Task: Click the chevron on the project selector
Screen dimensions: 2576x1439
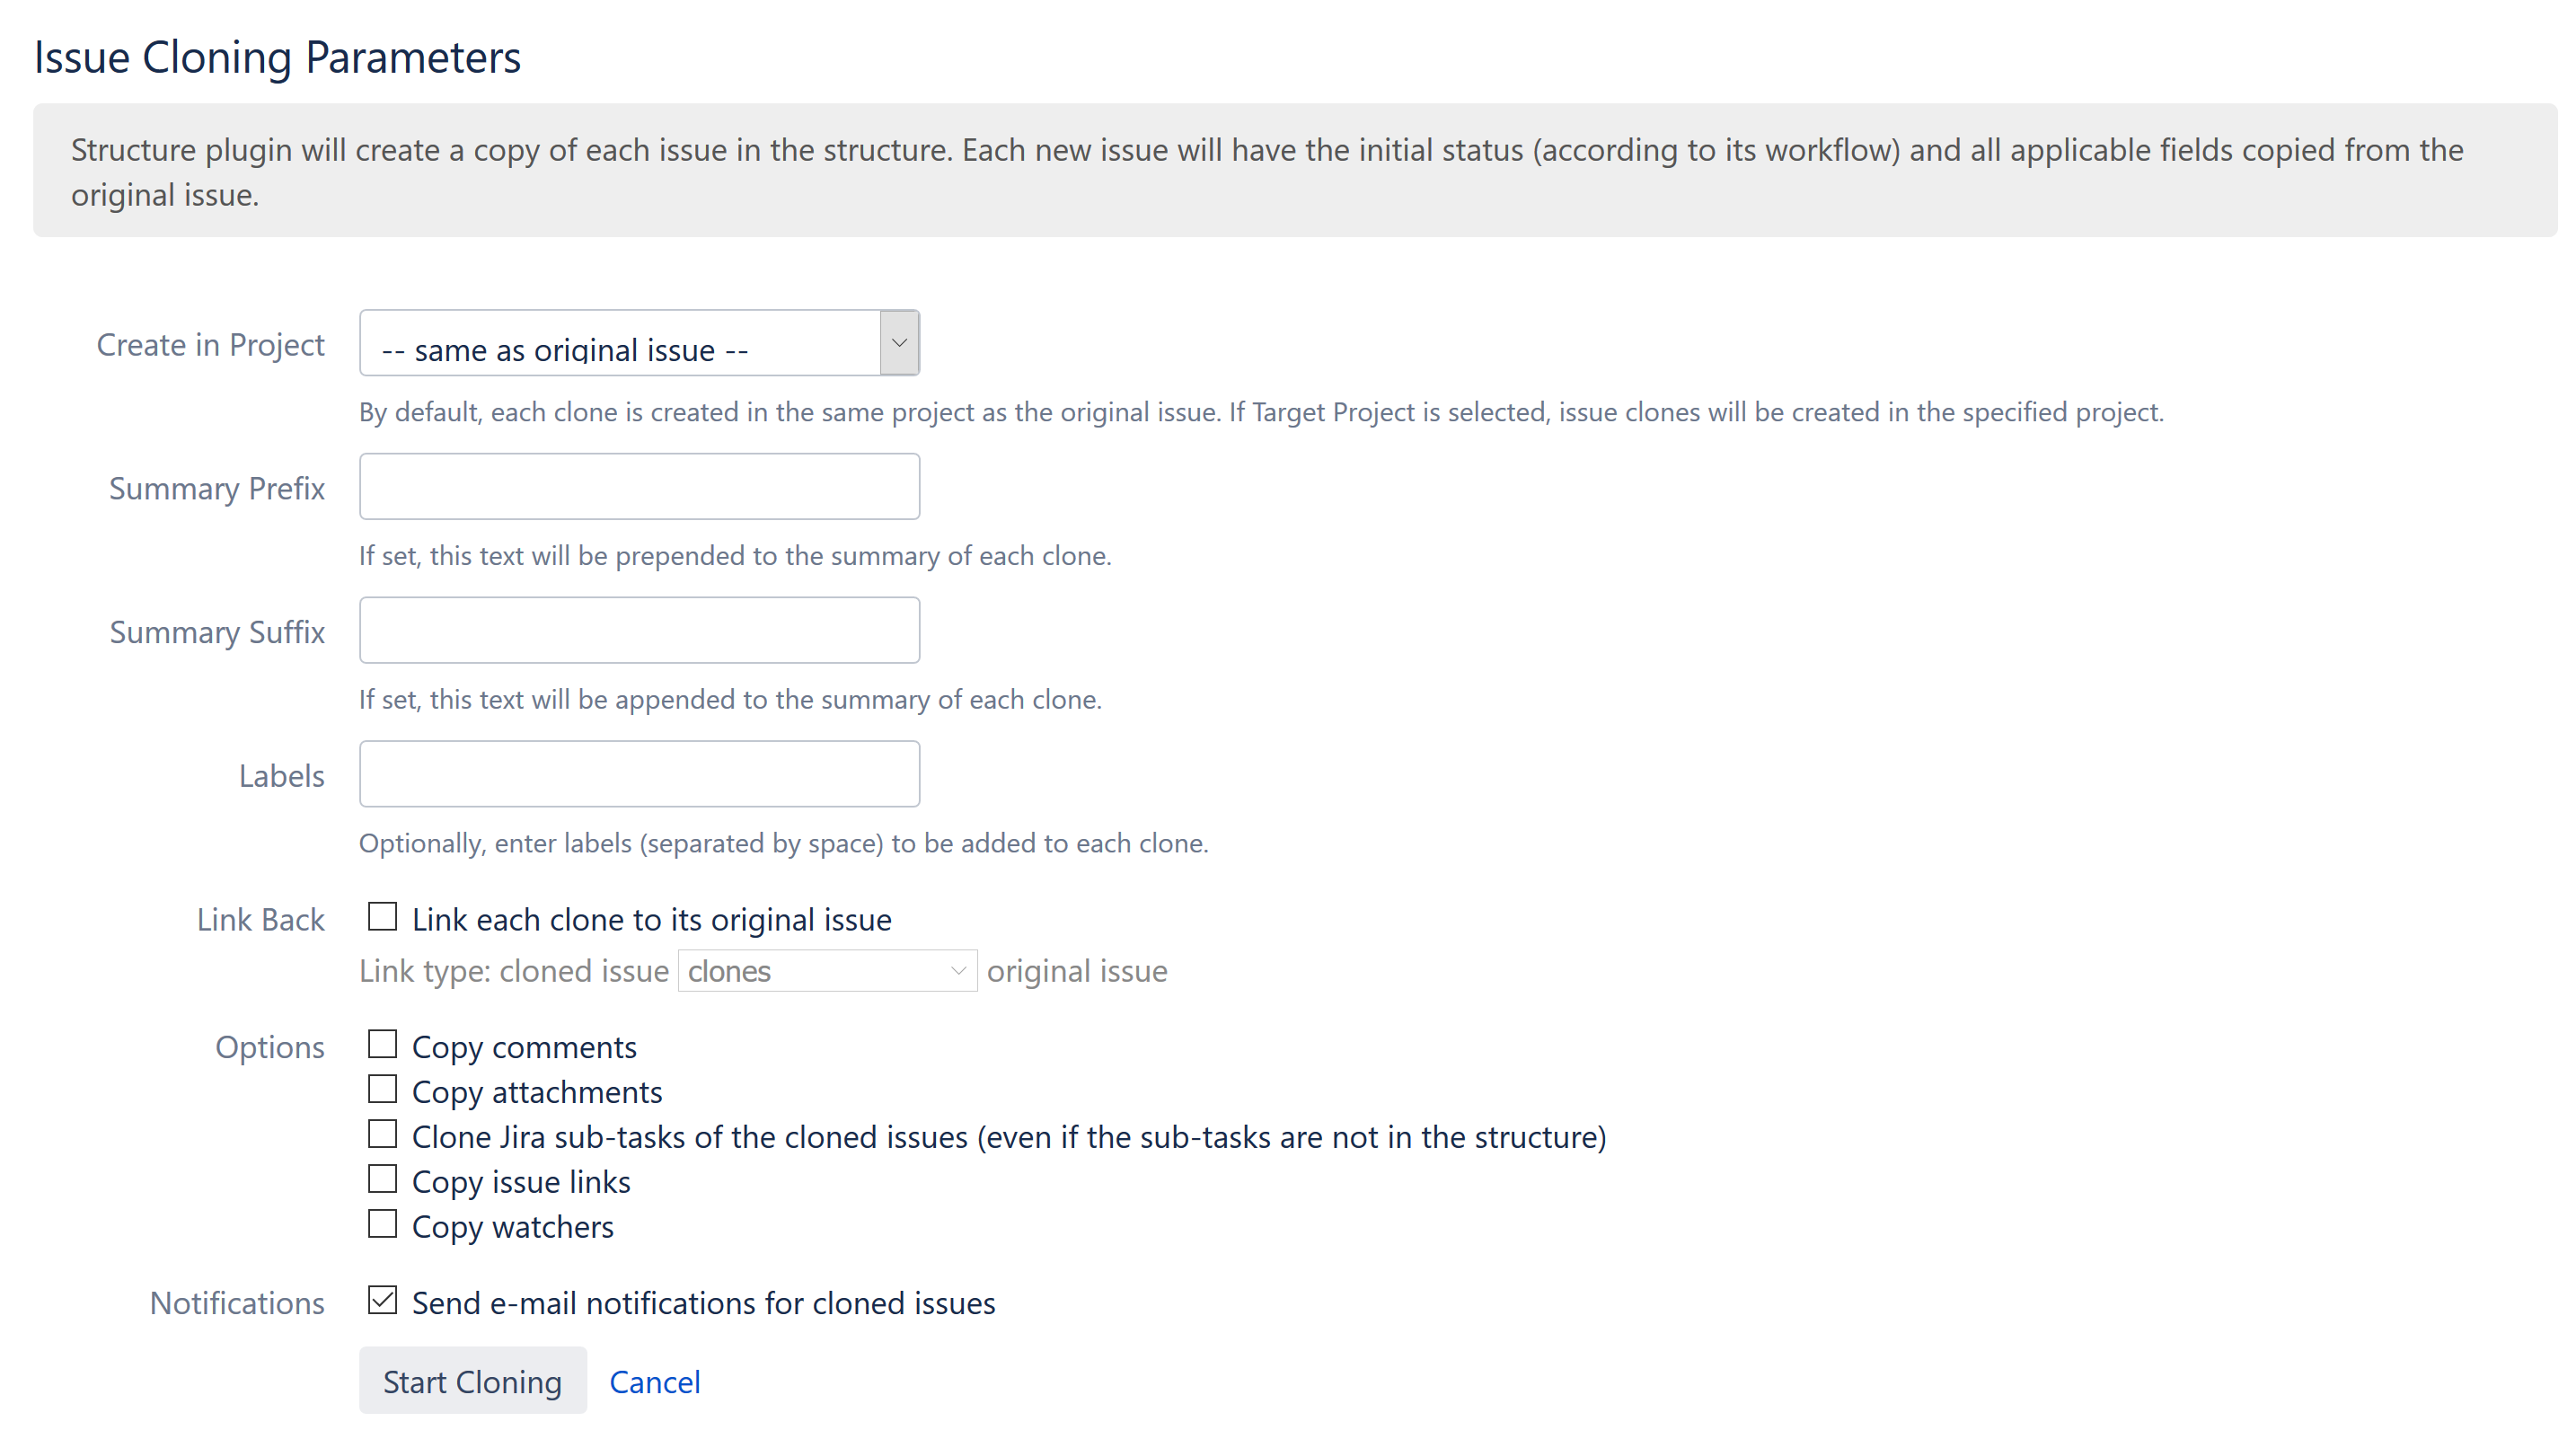Action: [898, 343]
